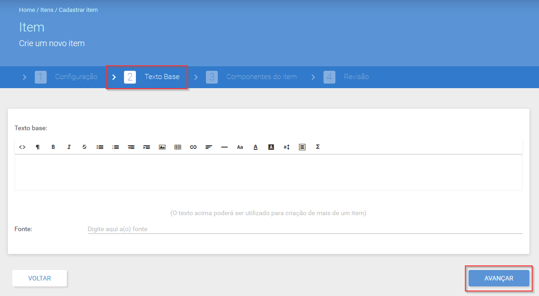Click inside the Texto base editor area

pyautogui.click(x=269, y=172)
